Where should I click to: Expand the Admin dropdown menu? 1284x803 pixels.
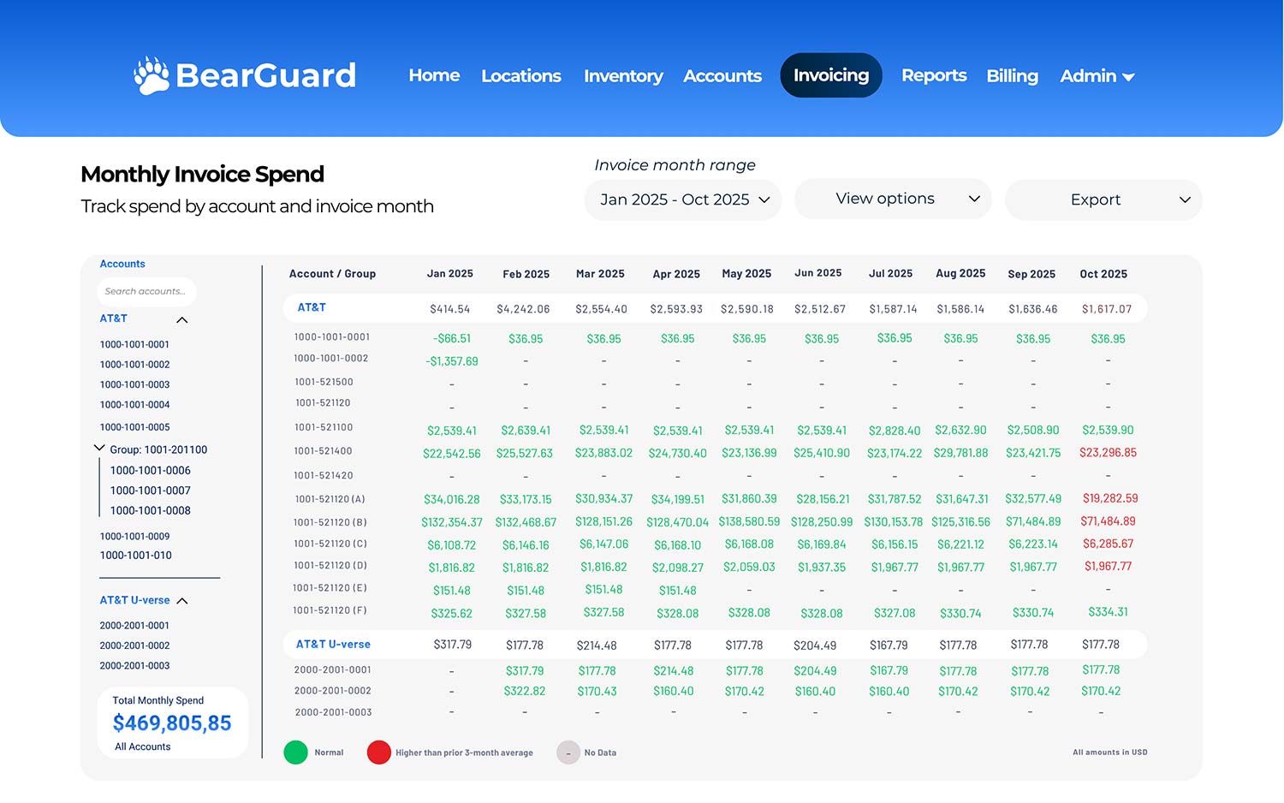1097,76
